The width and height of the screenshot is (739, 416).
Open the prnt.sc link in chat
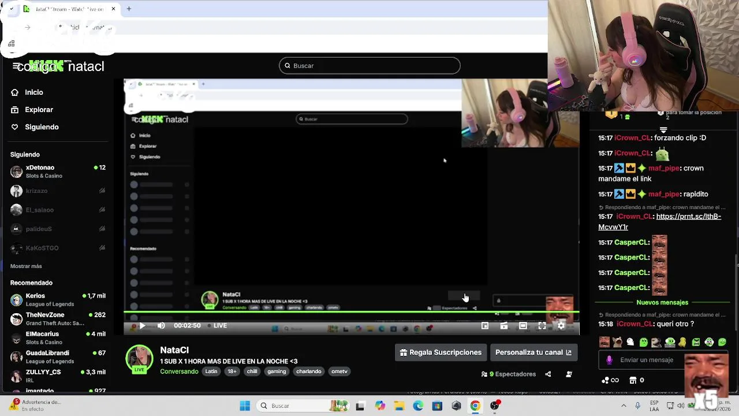[x=659, y=222]
